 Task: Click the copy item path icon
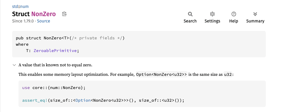pos(64,14)
